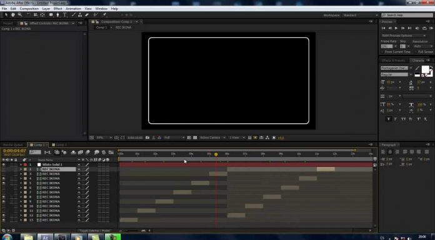Click the red label of layer 1
Screen dimensions: 435x240
coord(25,165)
